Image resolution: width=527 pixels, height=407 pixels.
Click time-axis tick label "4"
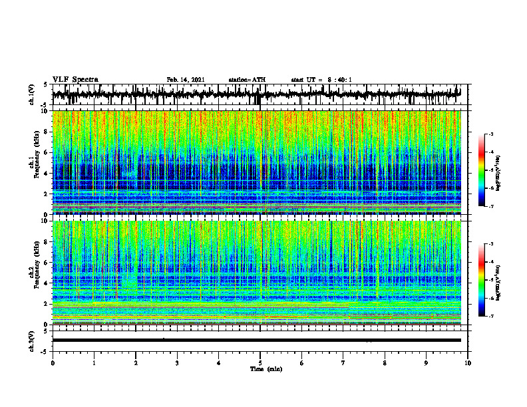pos(218,363)
